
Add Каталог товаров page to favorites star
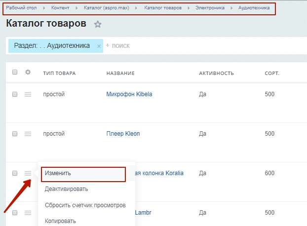point(98,25)
